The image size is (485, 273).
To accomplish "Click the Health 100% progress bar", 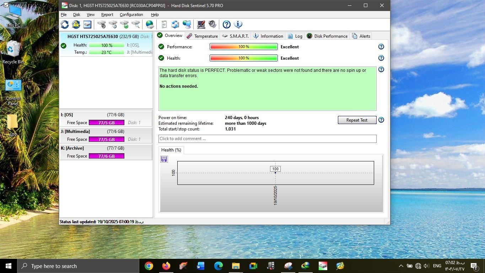I will (243, 58).
